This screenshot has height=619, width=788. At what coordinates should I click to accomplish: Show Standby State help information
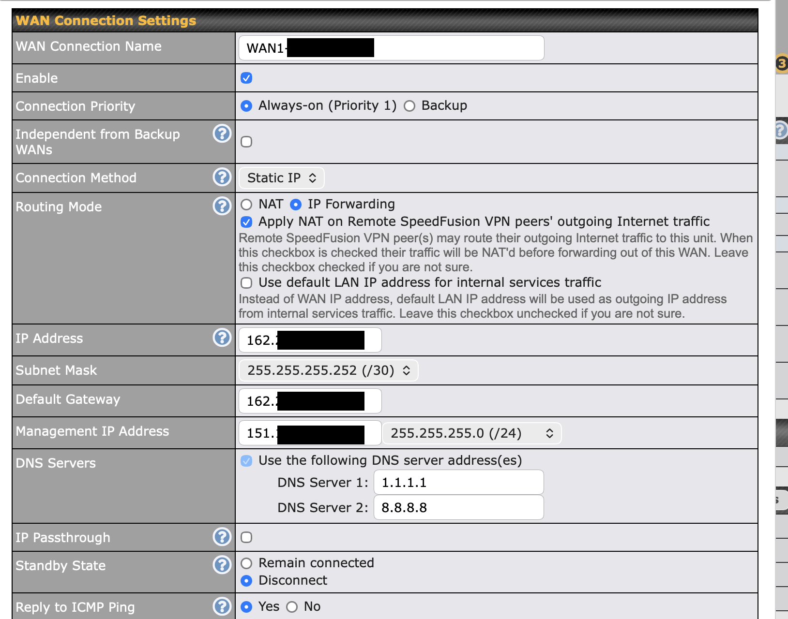pos(222,565)
